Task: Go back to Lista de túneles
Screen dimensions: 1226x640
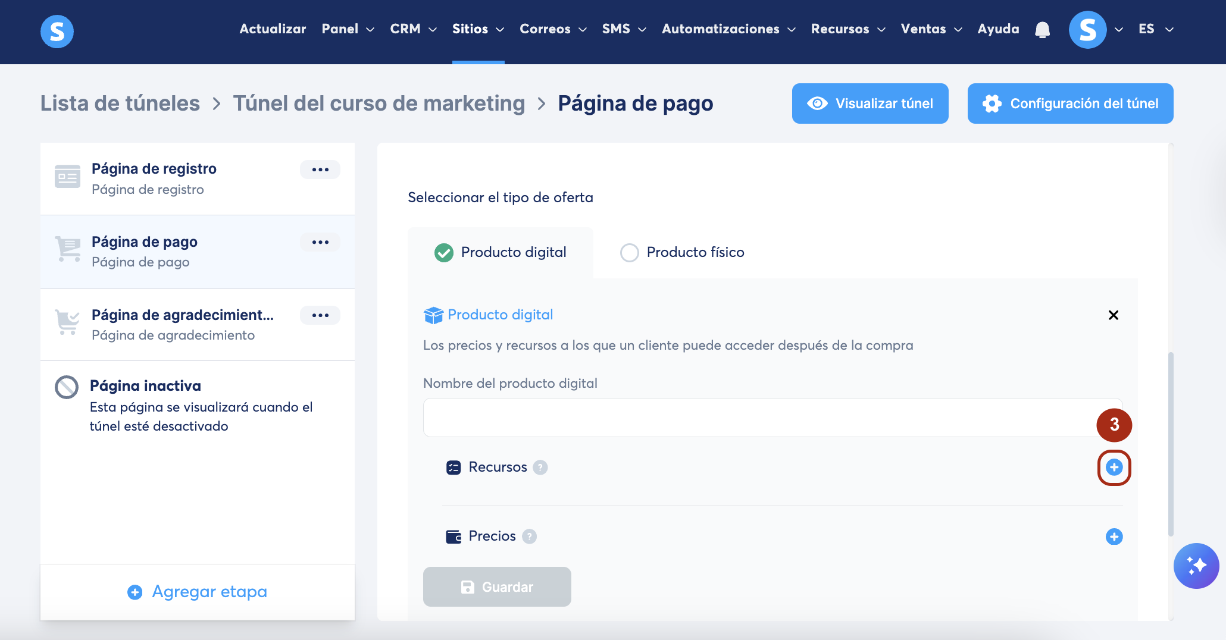Action: click(x=120, y=103)
